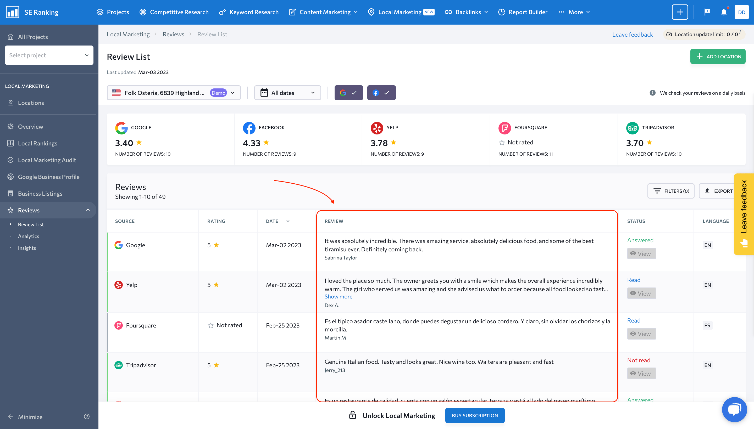Click the Foursquare icon in review row
This screenshot has width=754, height=429.
tap(119, 325)
